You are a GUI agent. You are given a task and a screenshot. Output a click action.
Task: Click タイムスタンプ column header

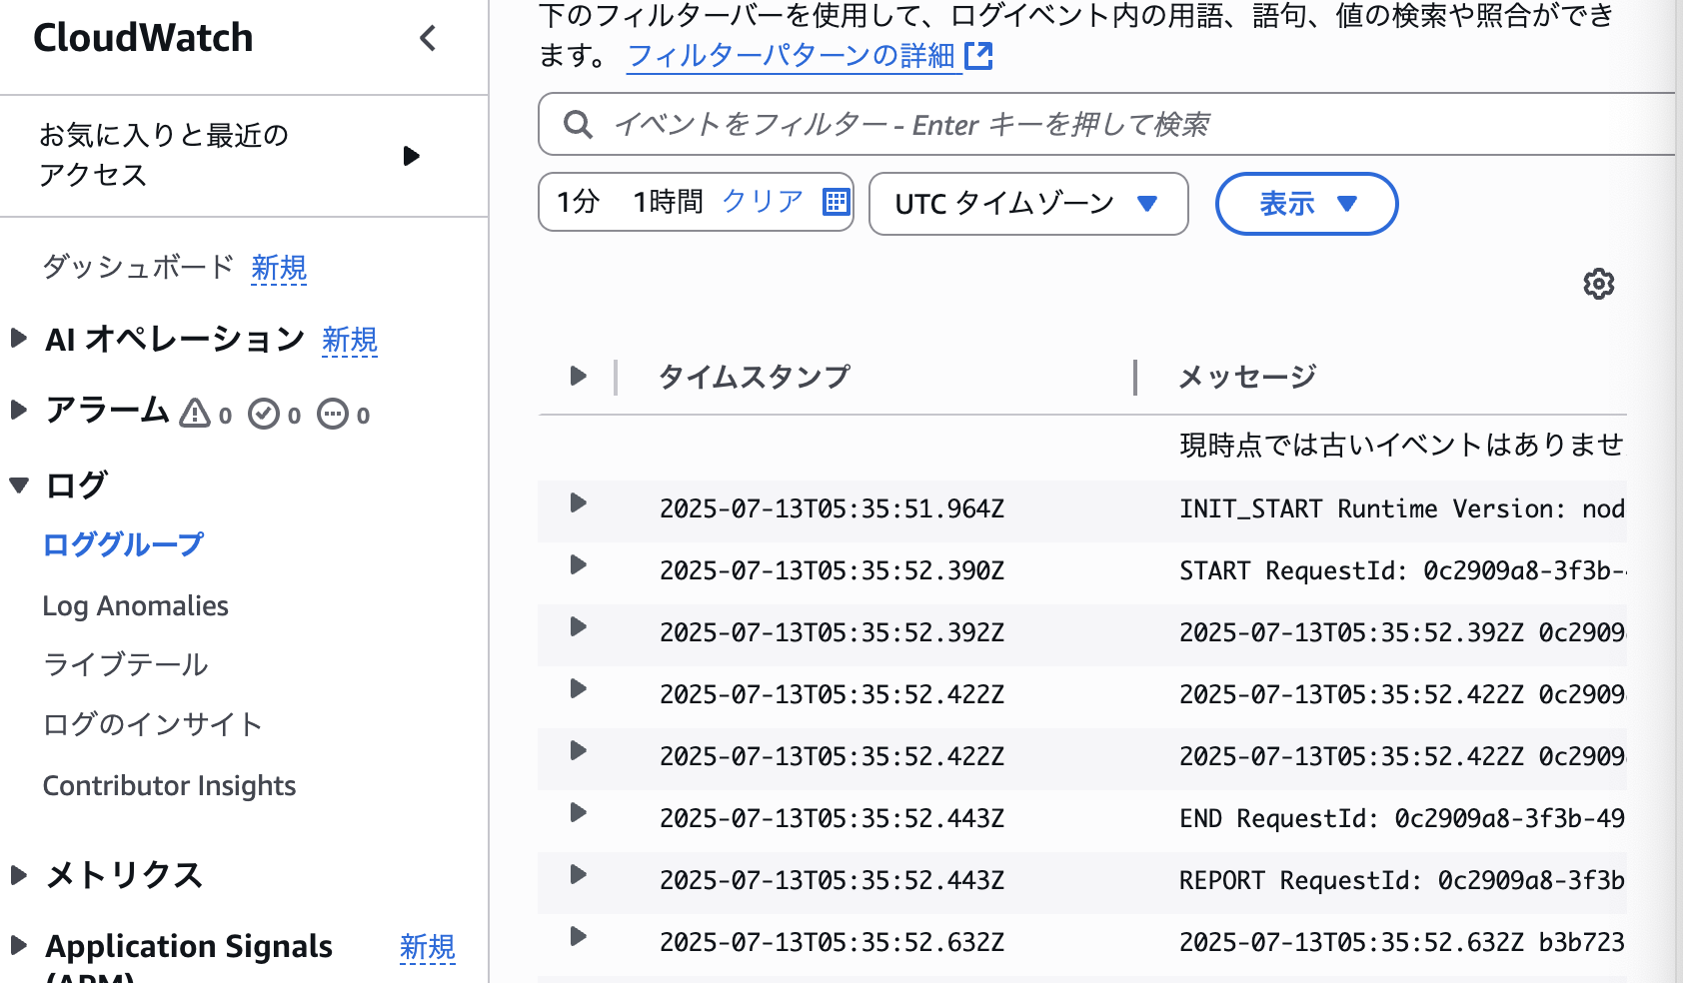click(x=754, y=377)
